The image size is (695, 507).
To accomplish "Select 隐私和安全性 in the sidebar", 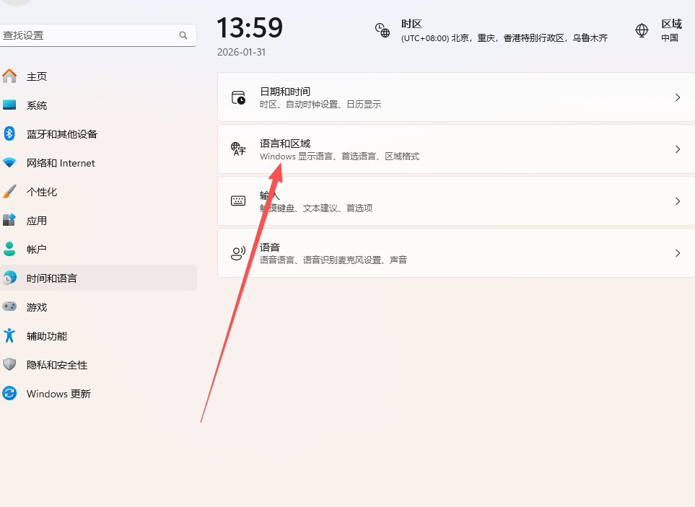I will pos(97,364).
